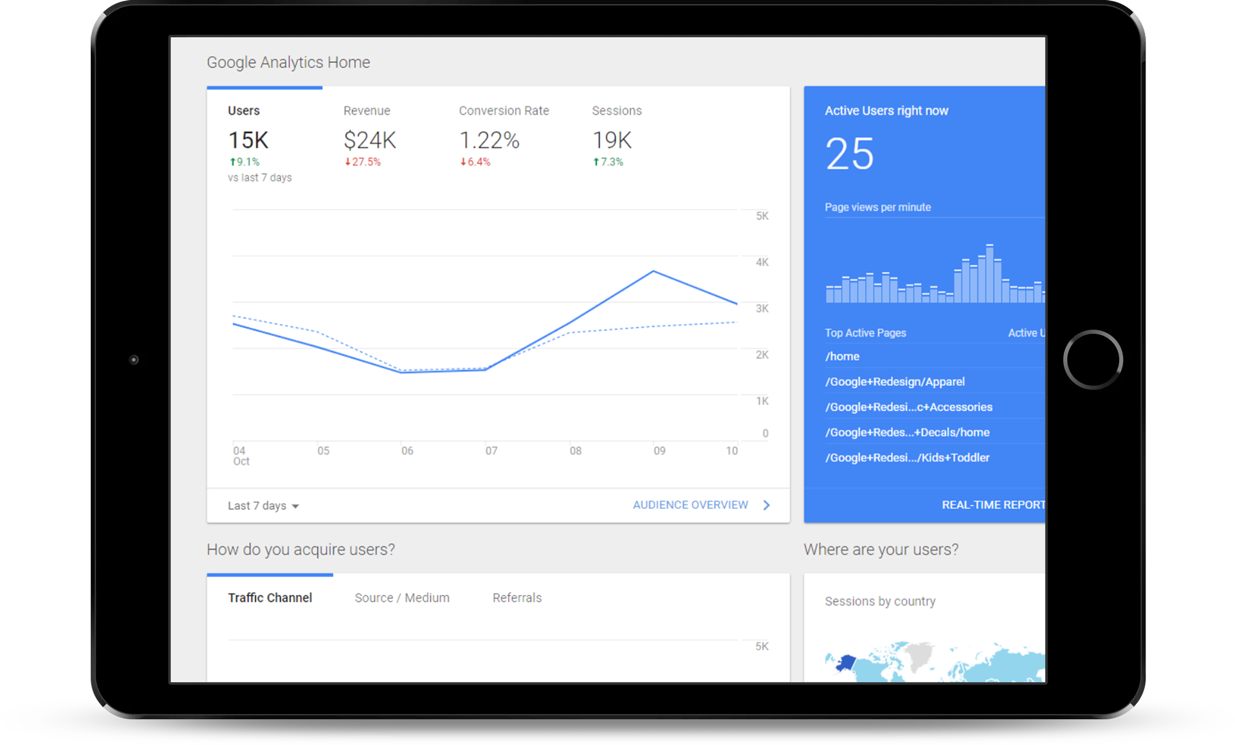
Task: Click the Audience Overview chevron arrow
Action: tap(766, 505)
